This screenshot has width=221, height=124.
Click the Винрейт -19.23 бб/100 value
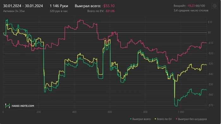point(196,6)
